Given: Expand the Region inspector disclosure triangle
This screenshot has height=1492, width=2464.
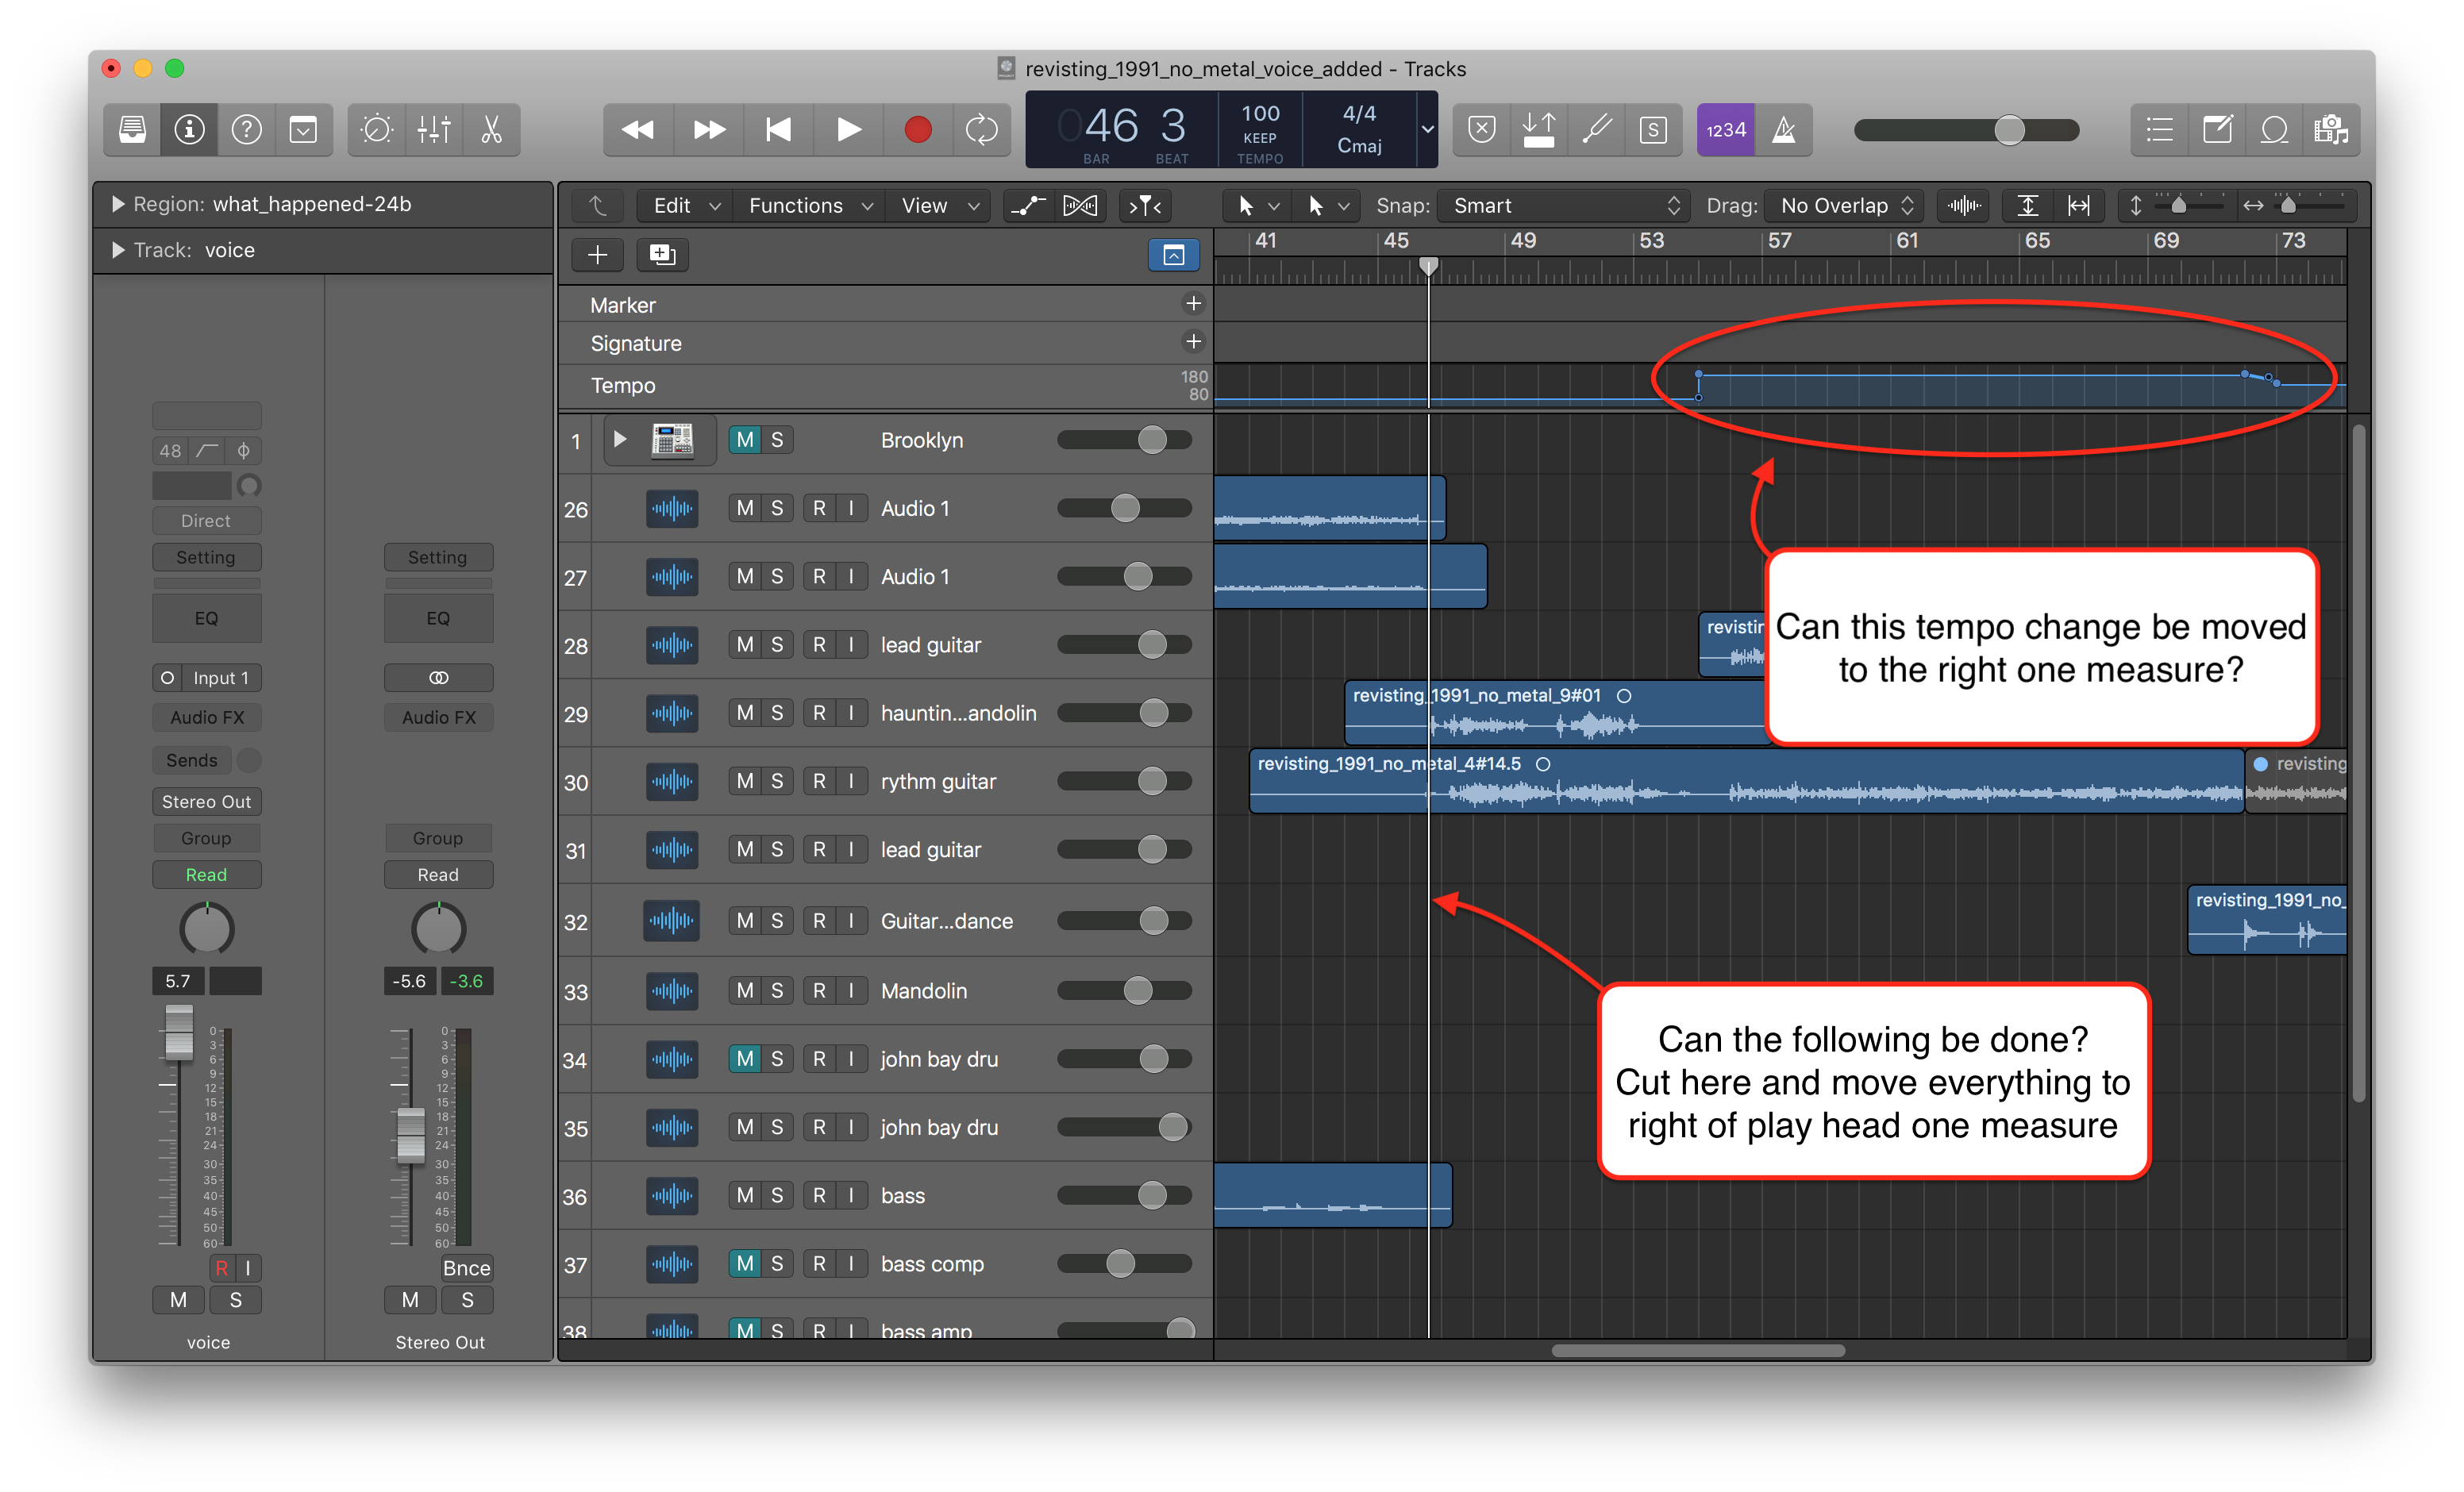Looking at the screenshot, I should point(118,204).
